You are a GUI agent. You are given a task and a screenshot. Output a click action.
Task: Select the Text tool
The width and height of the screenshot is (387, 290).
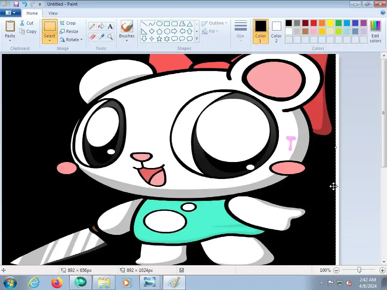click(x=110, y=26)
